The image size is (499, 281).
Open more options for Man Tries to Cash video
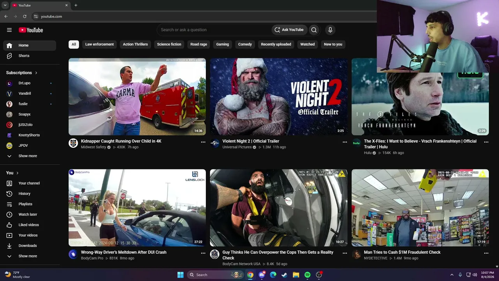(486, 253)
